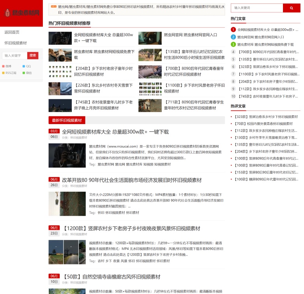Click the 热门怀旧视频素材推荐 heading
Image resolution: width=304 pixels, height=294 pixels.
pyautogui.click(x=69, y=23)
